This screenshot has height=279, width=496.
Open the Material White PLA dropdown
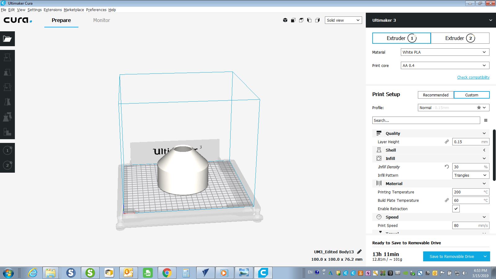[x=445, y=52]
